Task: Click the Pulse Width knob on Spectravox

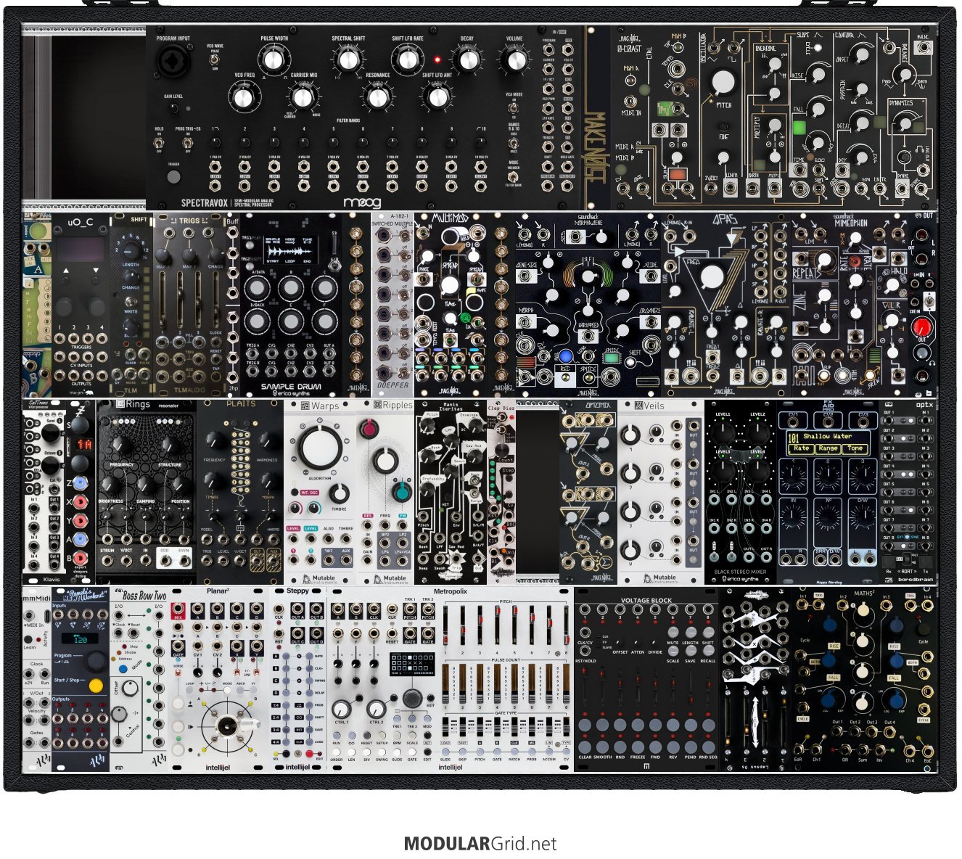Action: tap(274, 59)
